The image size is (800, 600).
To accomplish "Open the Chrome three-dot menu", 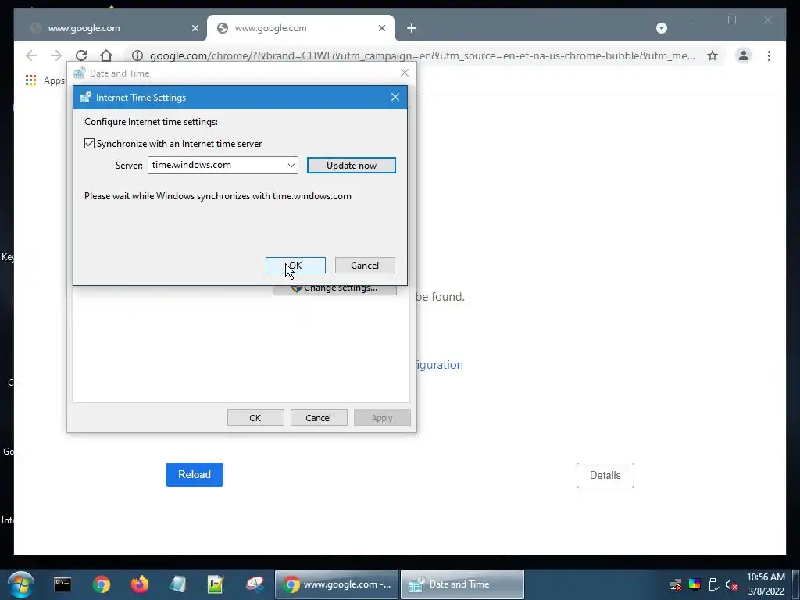I will pos(769,55).
